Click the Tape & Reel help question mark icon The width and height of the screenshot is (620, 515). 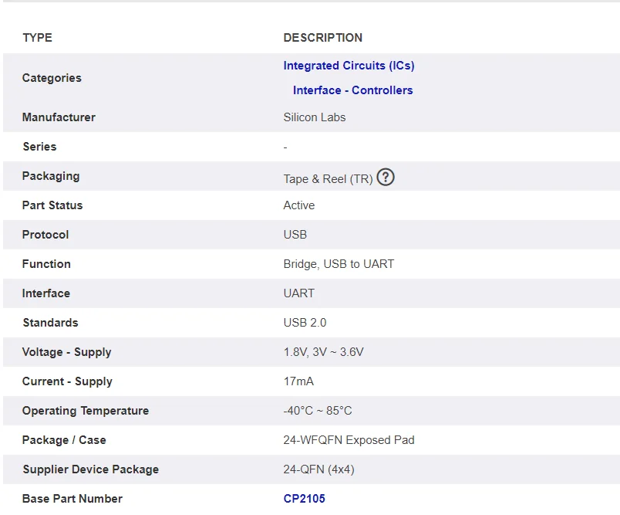[386, 177]
